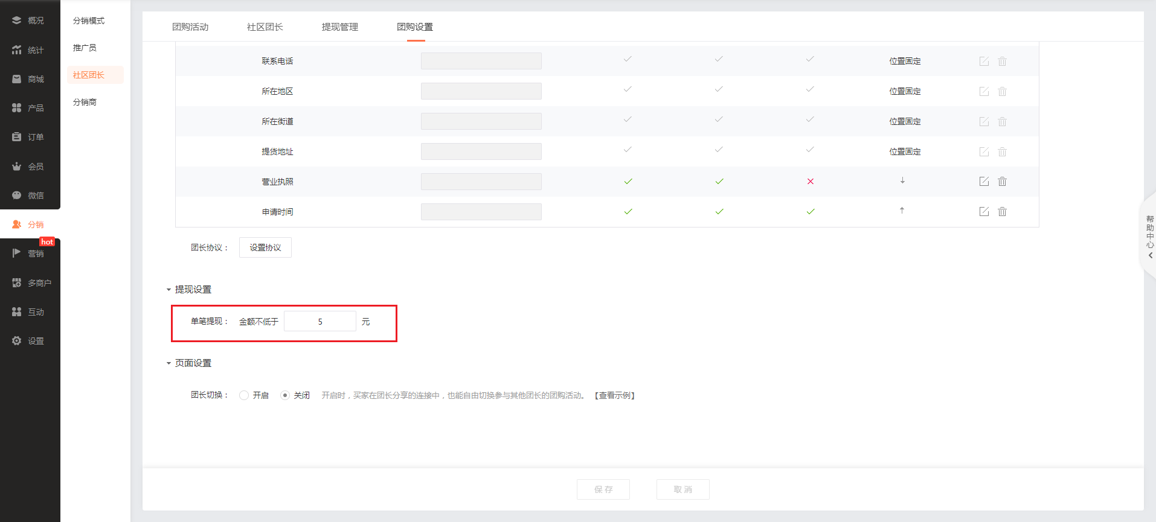The height and width of the screenshot is (522, 1156).
Task: Open the 订单 orders sidebar icon
Action: click(17, 137)
